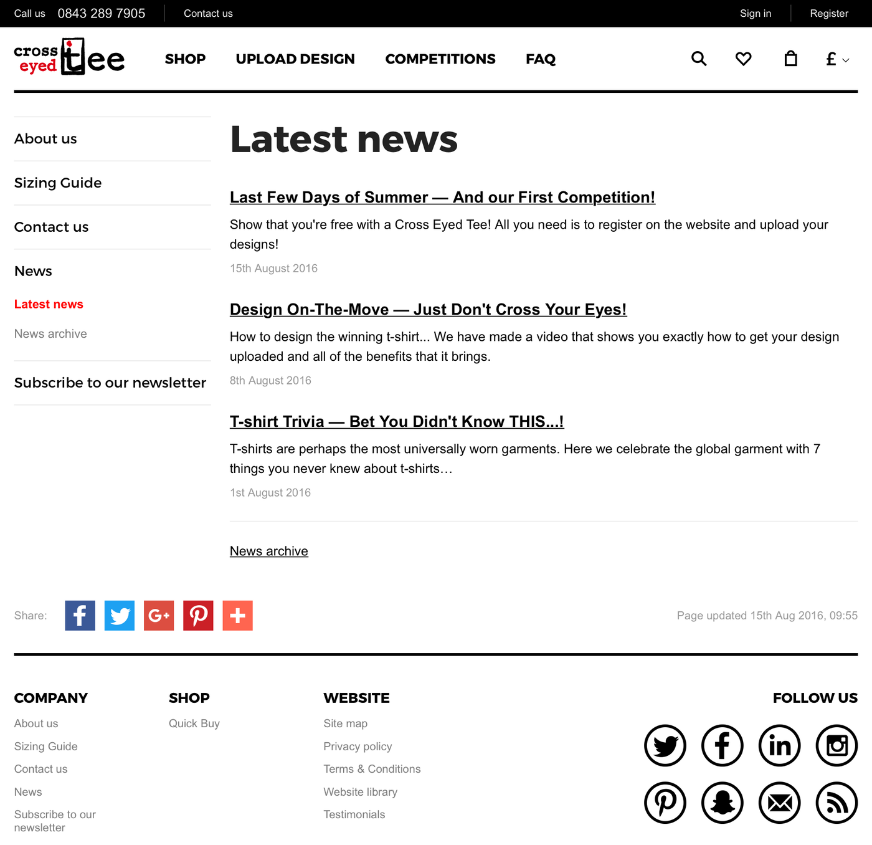872x845 pixels.
Task: Click the Register link in top bar
Action: (828, 14)
